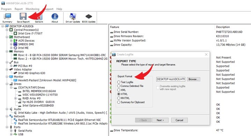This screenshot has height=136, width=251.
Task: Click the Browse... button
Action: click(x=193, y=79)
